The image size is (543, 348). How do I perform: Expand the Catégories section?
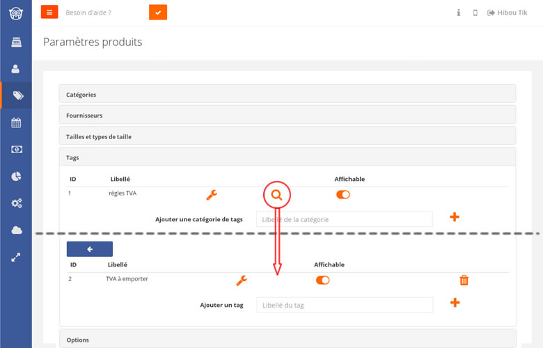click(288, 94)
